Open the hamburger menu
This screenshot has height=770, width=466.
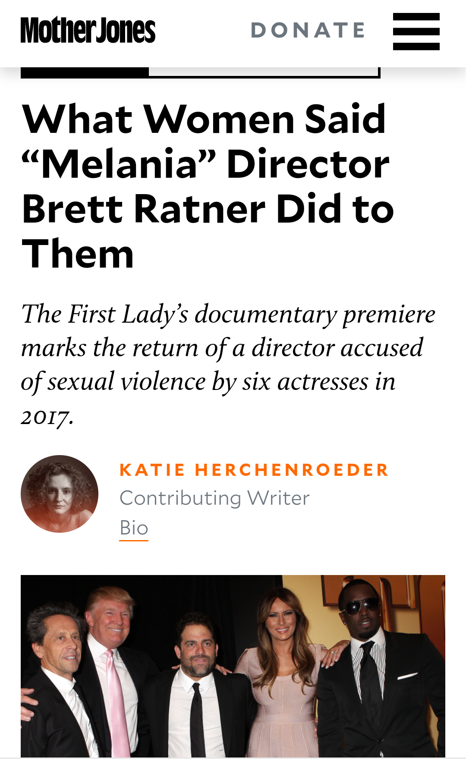click(x=416, y=31)
